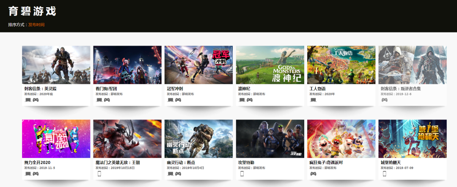Image resolution: width=457 pixels, height=187 pixels.
Task: Click the 舞力全开2020 dancers cover image
Action: [x=56, y=139]
